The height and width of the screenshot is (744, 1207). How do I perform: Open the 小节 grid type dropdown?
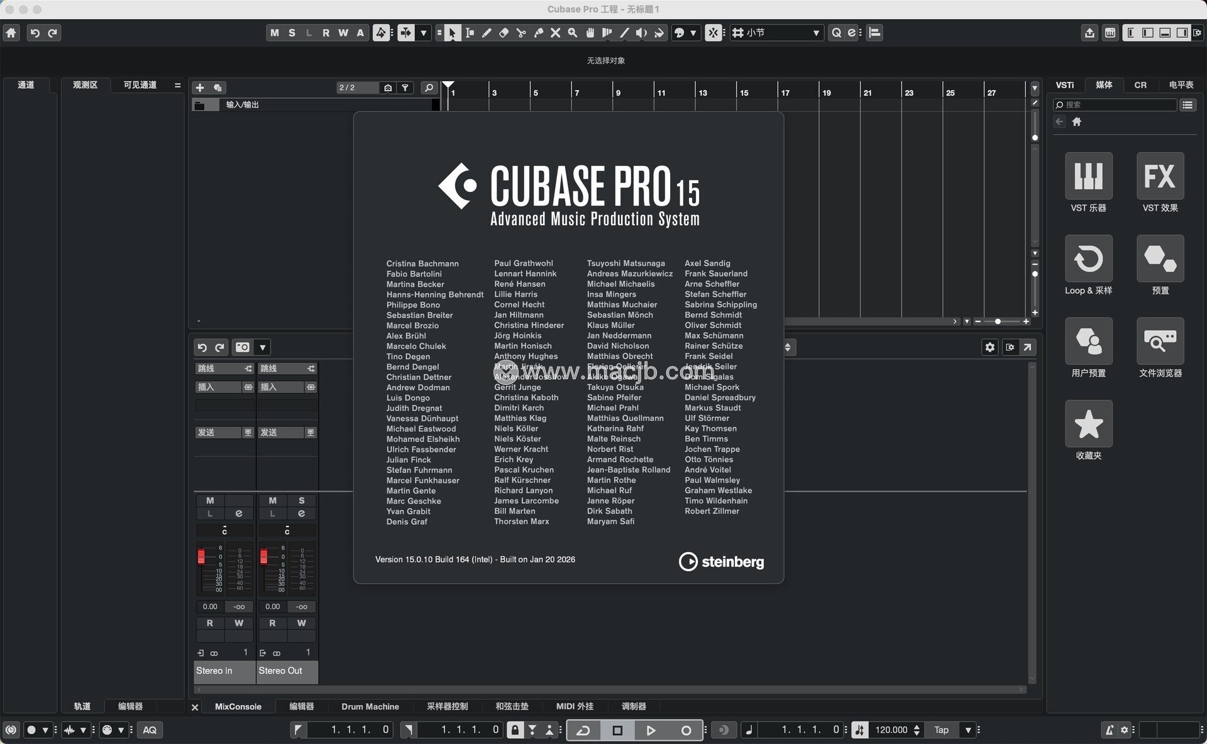(815, 33)
